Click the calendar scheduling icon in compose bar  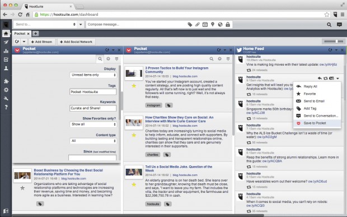(205, 24)
